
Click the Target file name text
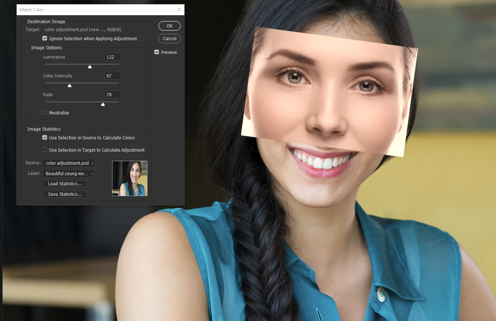(x=83, y=30)
